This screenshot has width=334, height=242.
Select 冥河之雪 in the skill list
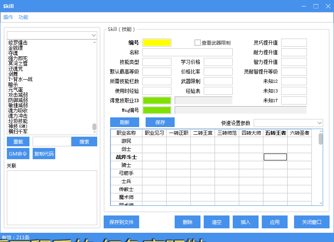18,64
